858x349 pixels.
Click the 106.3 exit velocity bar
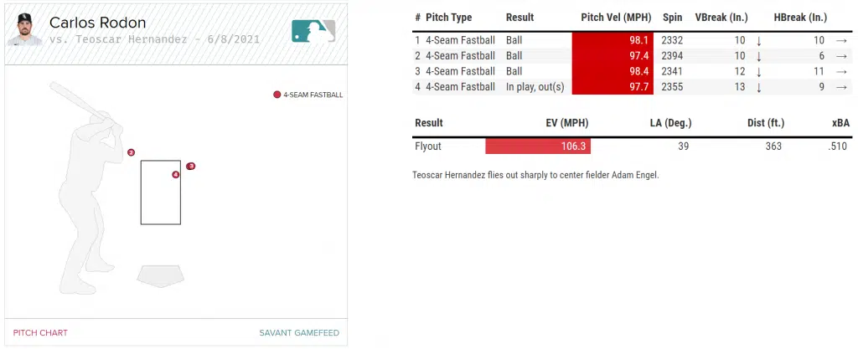(538, 146)
